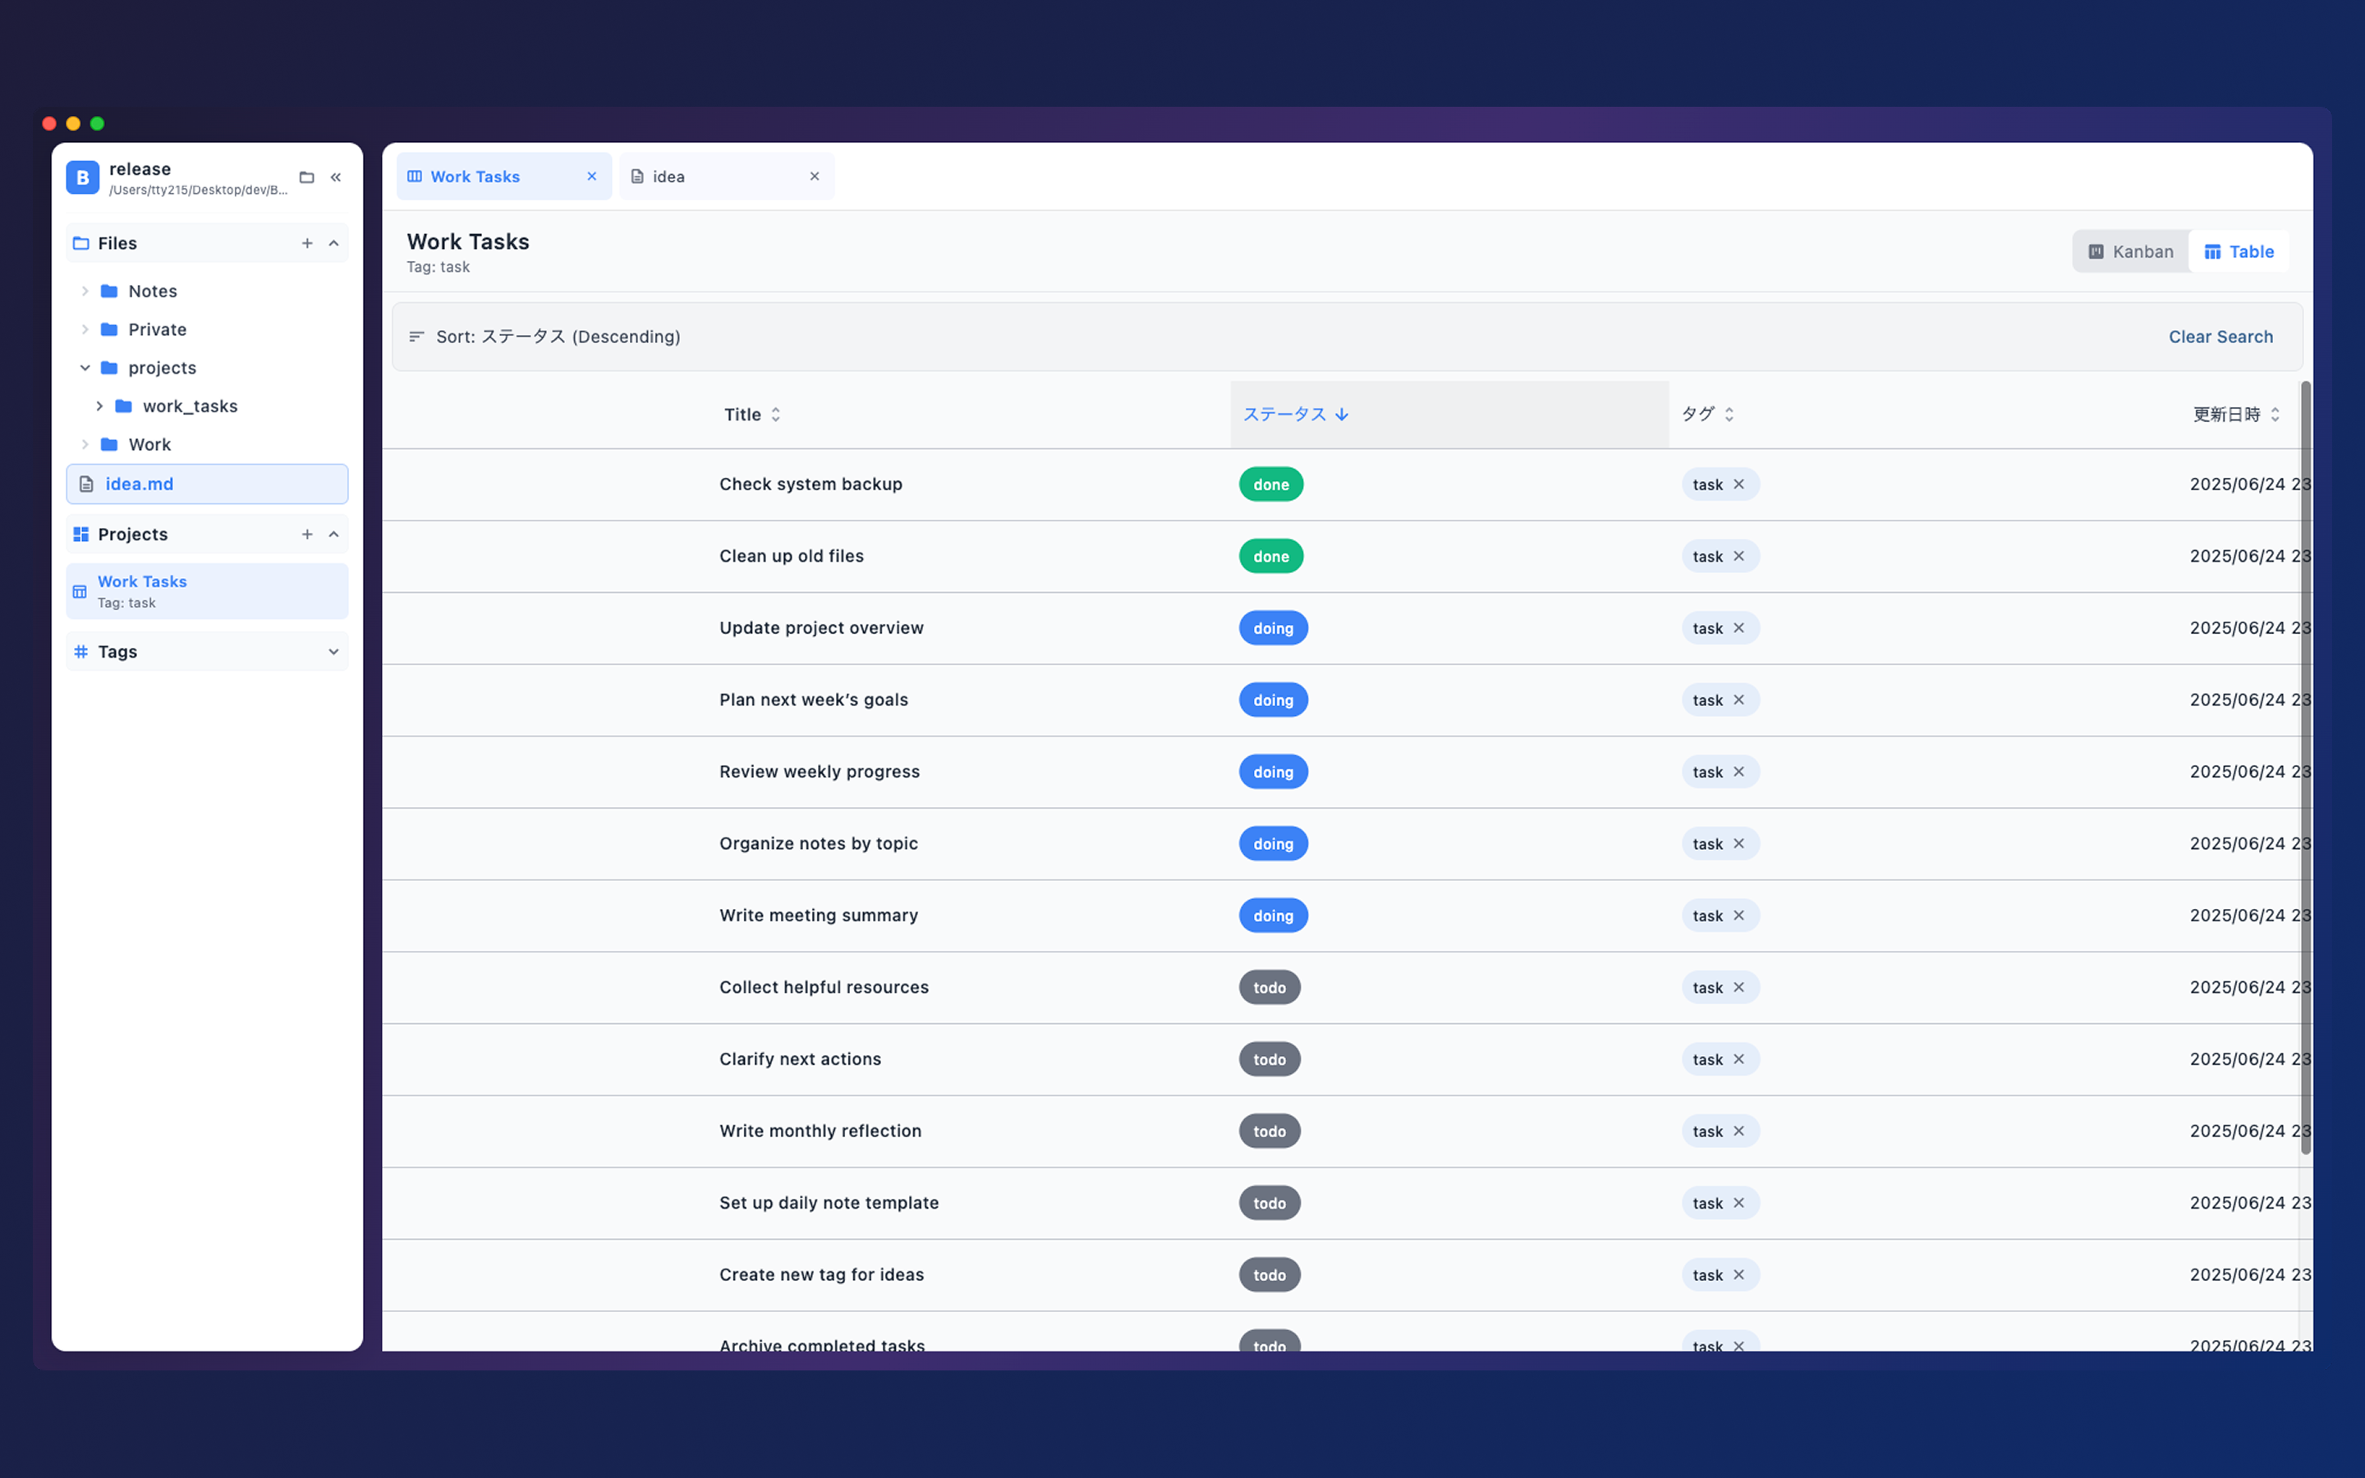2365x1478 pixels.
Task: Expand the Private folder
Action: coord(85,329)
